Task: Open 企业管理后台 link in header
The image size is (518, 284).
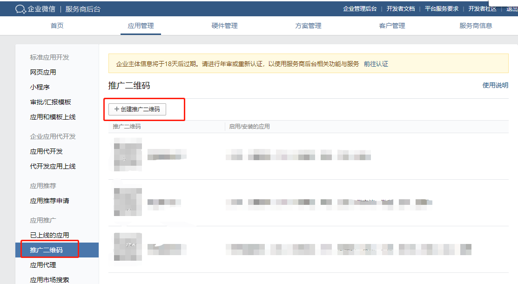Action: 360,9
